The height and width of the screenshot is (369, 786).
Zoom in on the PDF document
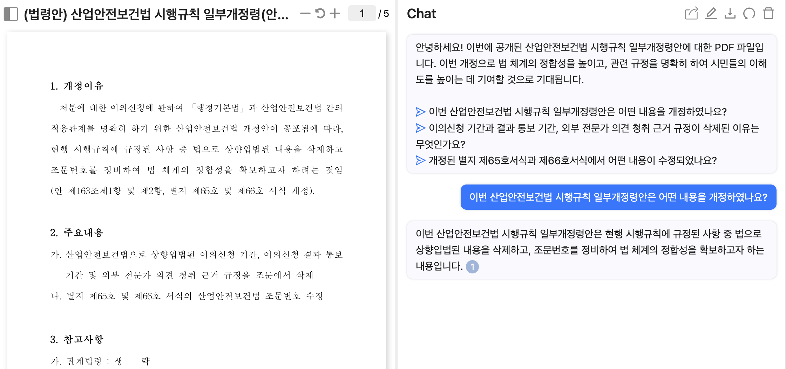click(x=335, y=13)
